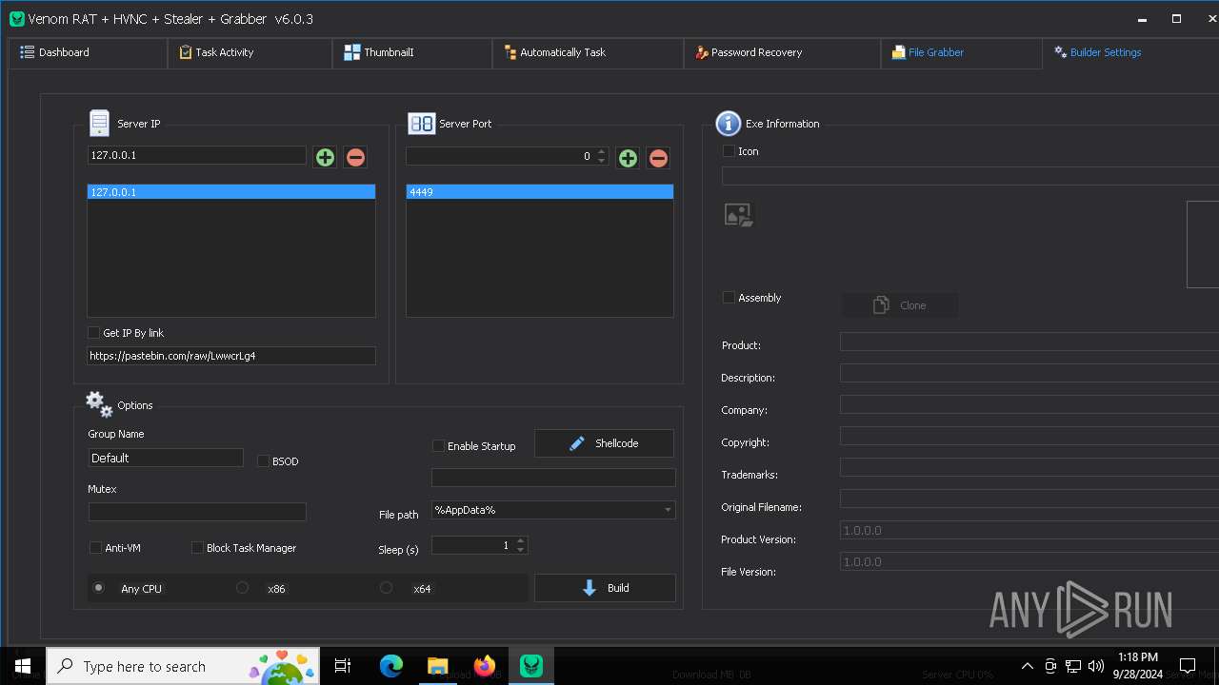
Task: Switch to the Dashboard tab
Action: point(88,52)
